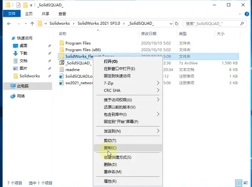
Task: Choose 属性(R) from the context menu
Action: click(128, 181)
